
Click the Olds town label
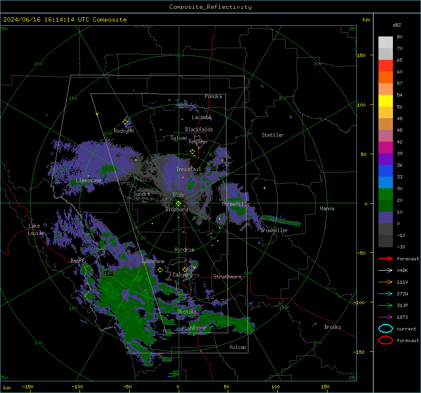pyautogui.click(x=178, y=195)
